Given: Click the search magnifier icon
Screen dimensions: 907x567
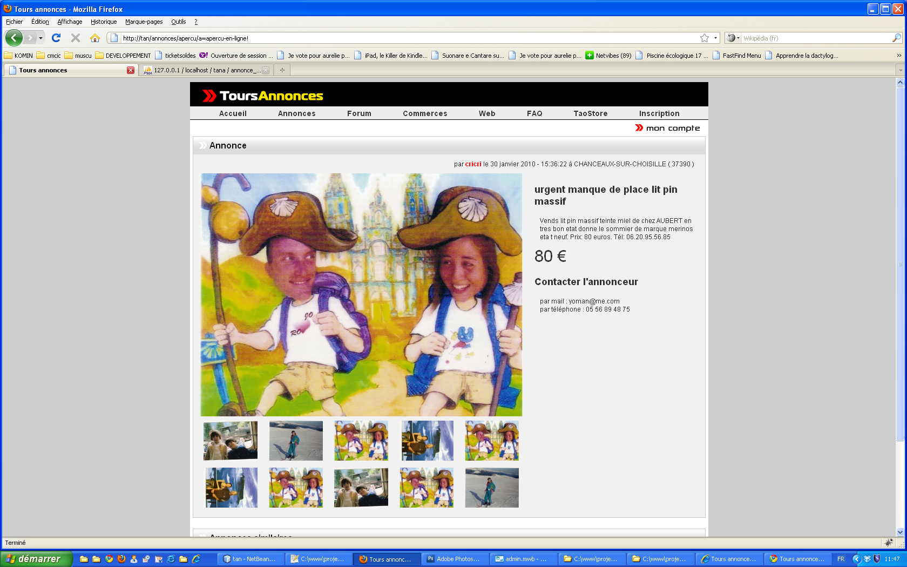Looking at the screenshot, I should click(x=896, y=38).
